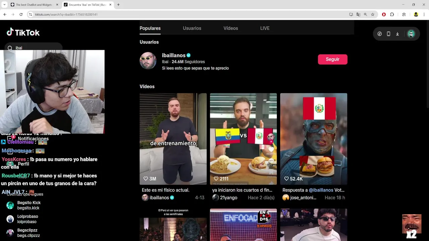Screen dimensions: 429x241
Task: Click the heart icon showing 2111 likes
Action: pyautogui.click(x=216, y=179)
